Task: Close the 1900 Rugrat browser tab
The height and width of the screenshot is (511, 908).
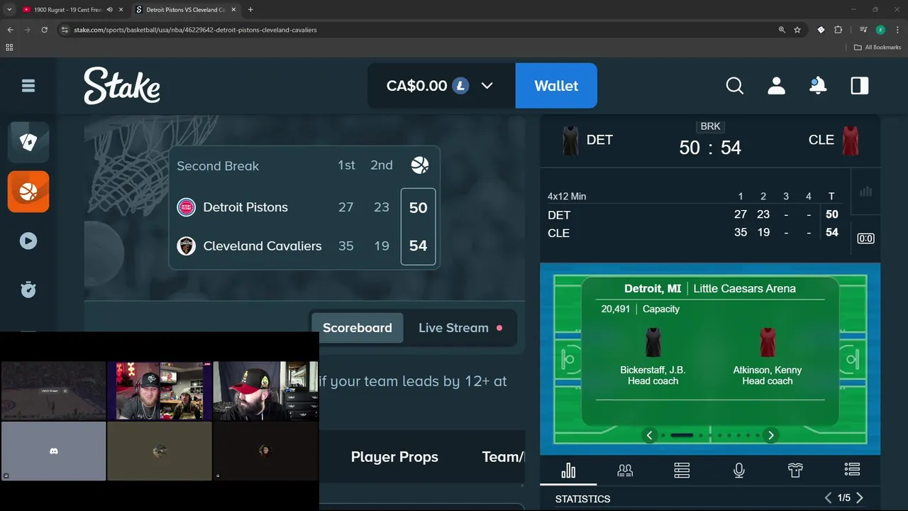Action: pyautogui.click(x=121, y=10)
